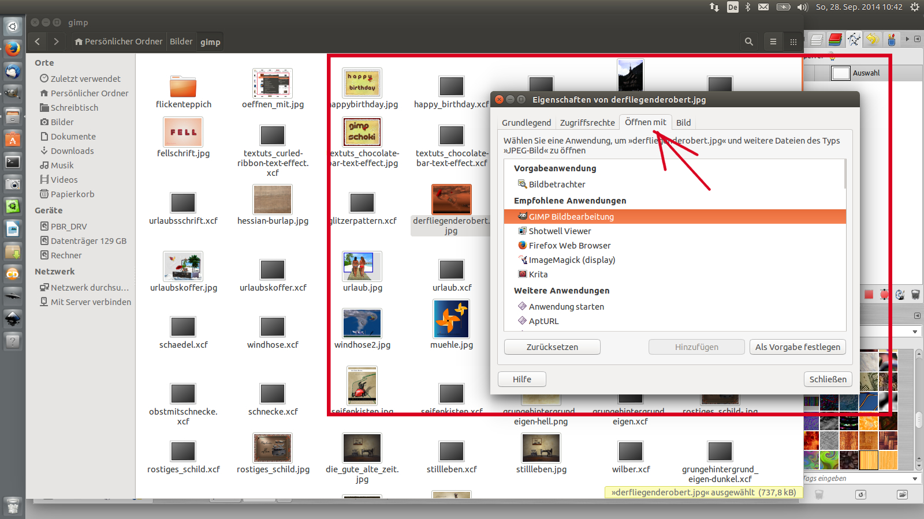Open GIMP Undo History dock tab

click(x=873, y=39)
